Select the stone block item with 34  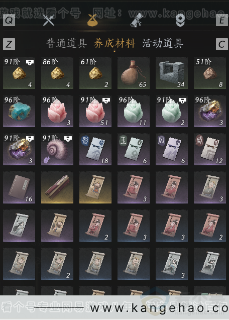172,73
